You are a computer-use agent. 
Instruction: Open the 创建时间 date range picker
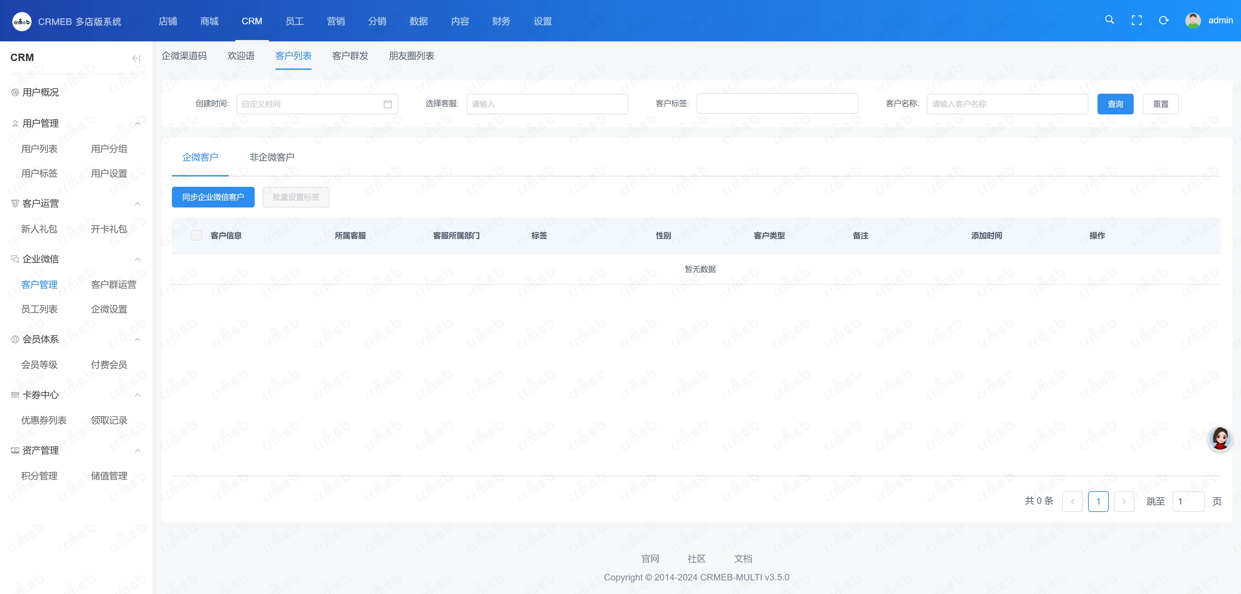click(x=317, y=104)
